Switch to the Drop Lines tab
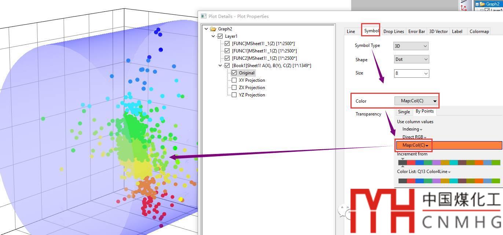Screen dimensions: 503x235 (x=393, y=32)
